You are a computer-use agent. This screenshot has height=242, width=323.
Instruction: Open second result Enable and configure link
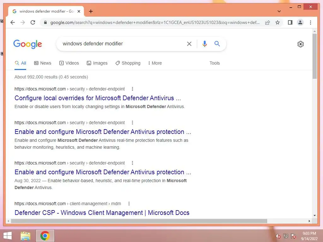click(x=103, y=132)
